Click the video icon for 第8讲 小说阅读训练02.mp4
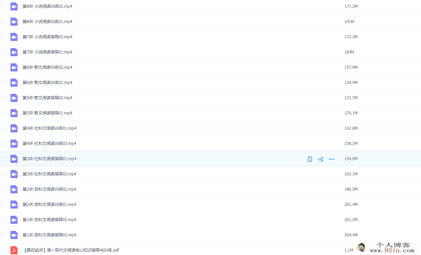 [x=14, y=6]
